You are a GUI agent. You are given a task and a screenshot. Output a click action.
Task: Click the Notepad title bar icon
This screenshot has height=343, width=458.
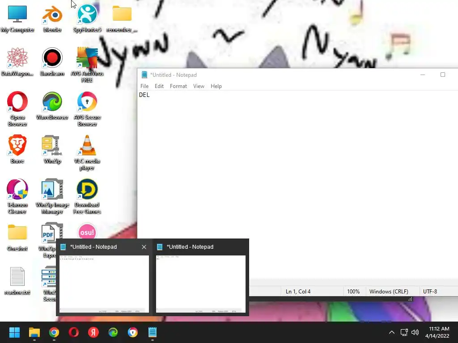pyautogui.click(x=144, y=75)
